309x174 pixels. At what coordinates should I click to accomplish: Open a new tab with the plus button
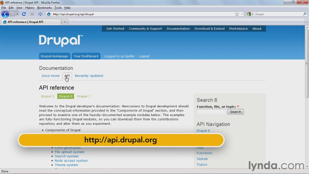tap(65, 22)
